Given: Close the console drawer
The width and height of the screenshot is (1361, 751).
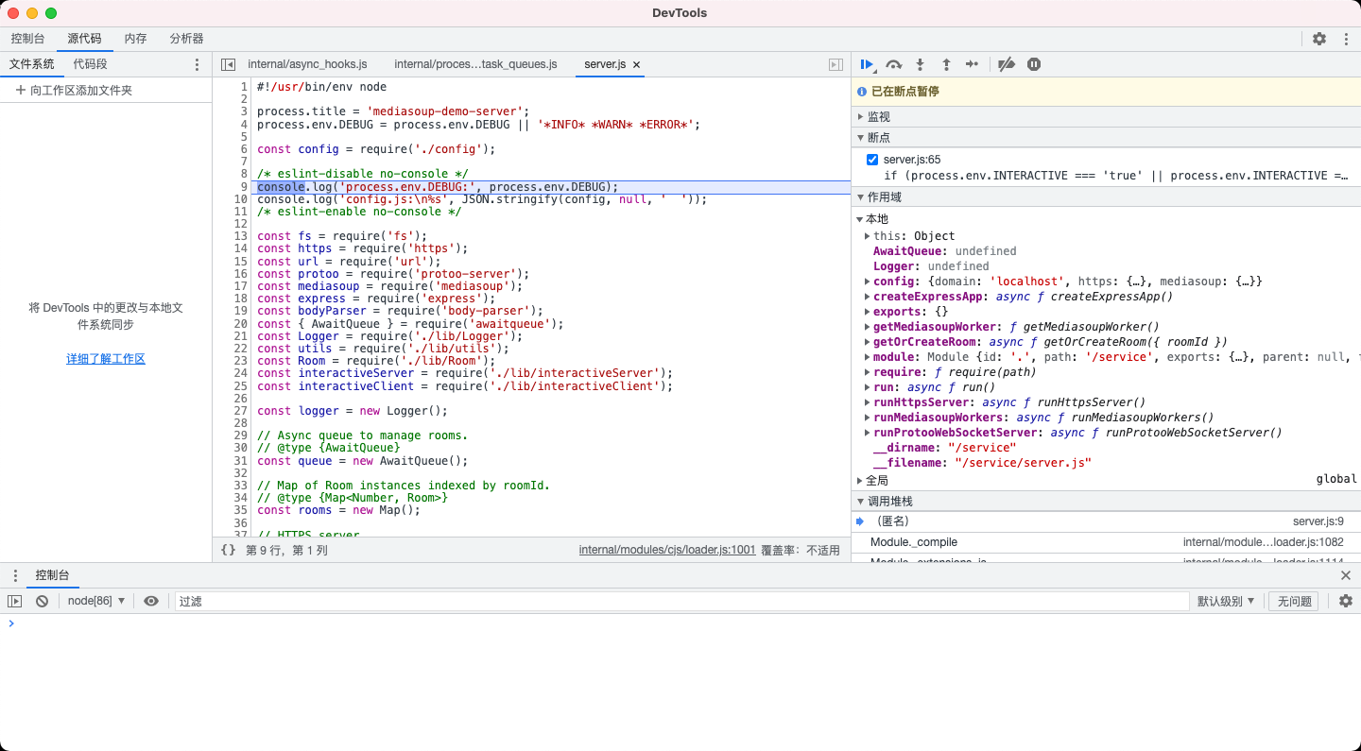Looking at the screenshot, I should tap(1345, 575).
